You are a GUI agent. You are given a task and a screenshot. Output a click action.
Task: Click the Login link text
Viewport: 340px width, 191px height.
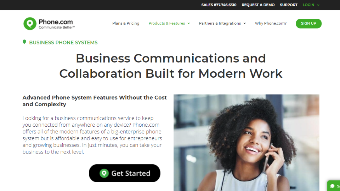click(308, 5)
